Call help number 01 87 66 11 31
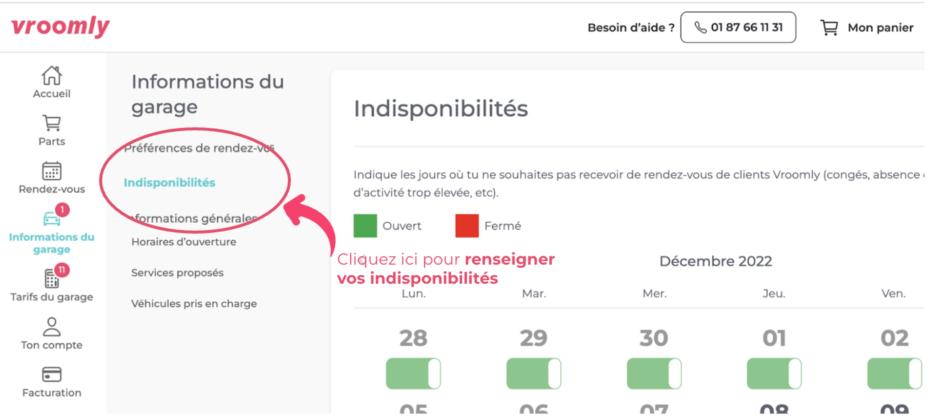 point(738,27)
